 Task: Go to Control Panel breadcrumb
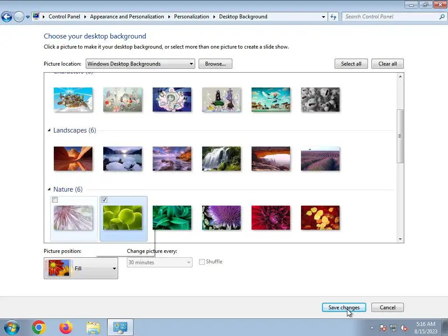click(x=64, y=17)
